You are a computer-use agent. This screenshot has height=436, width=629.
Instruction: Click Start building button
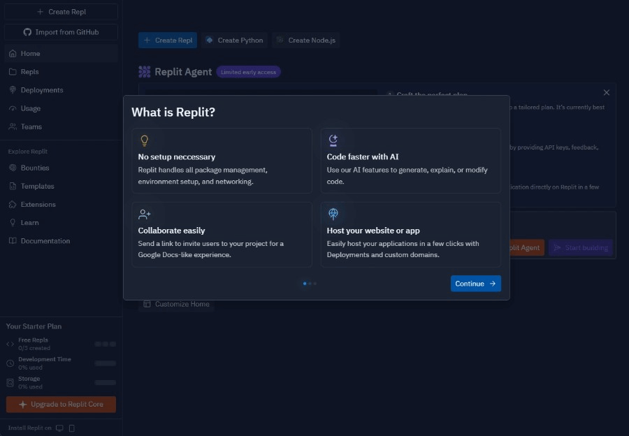tap(581, 248)
